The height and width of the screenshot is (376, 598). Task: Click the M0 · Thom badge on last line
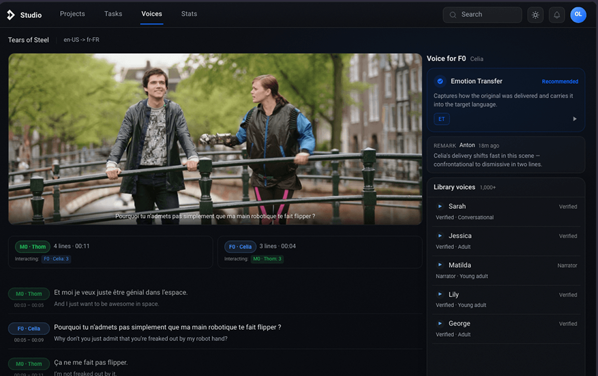(29, 364)
